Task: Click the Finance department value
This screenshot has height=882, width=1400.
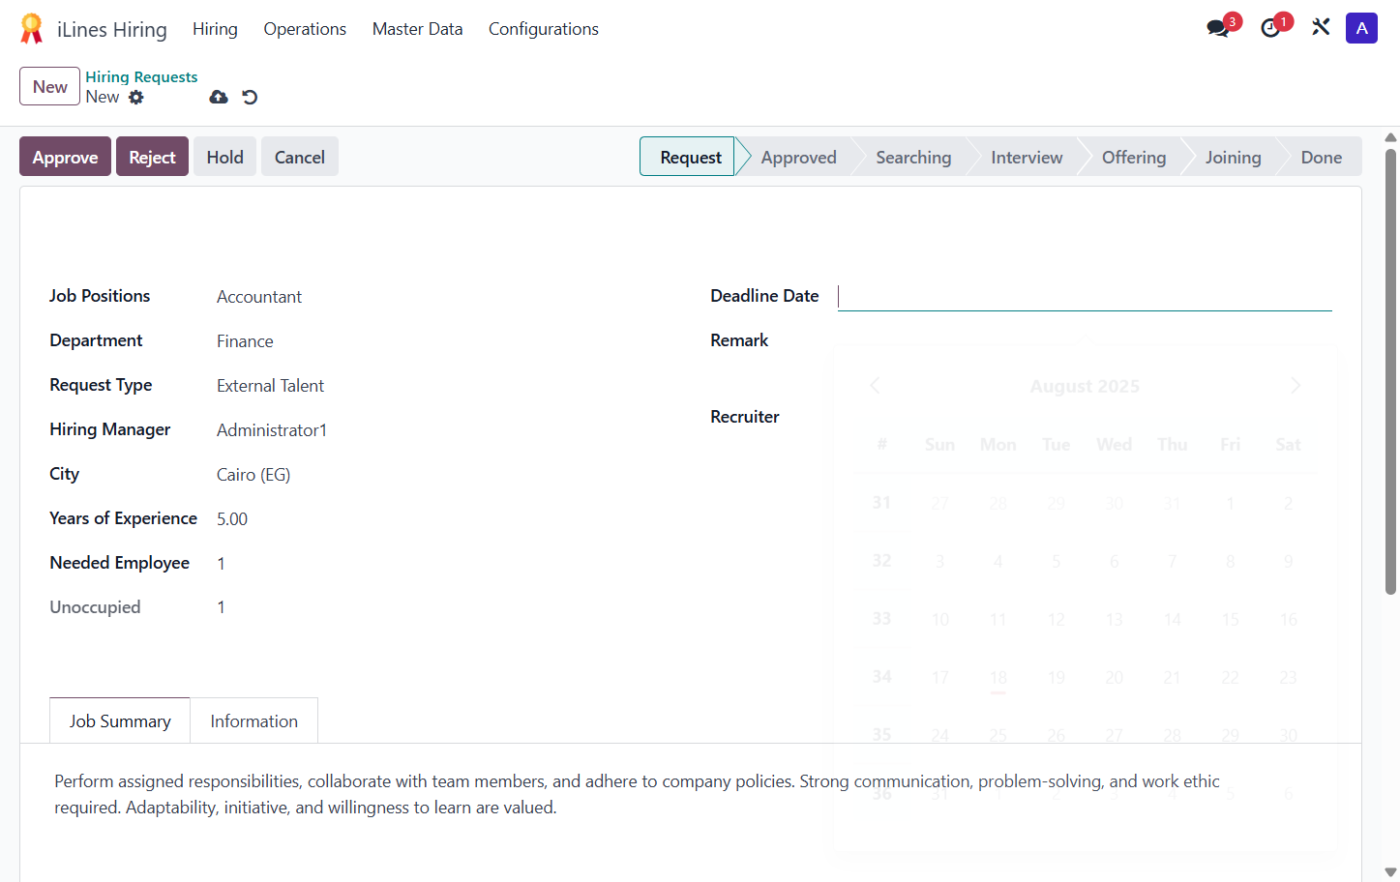Action: [x=245, y=341]
